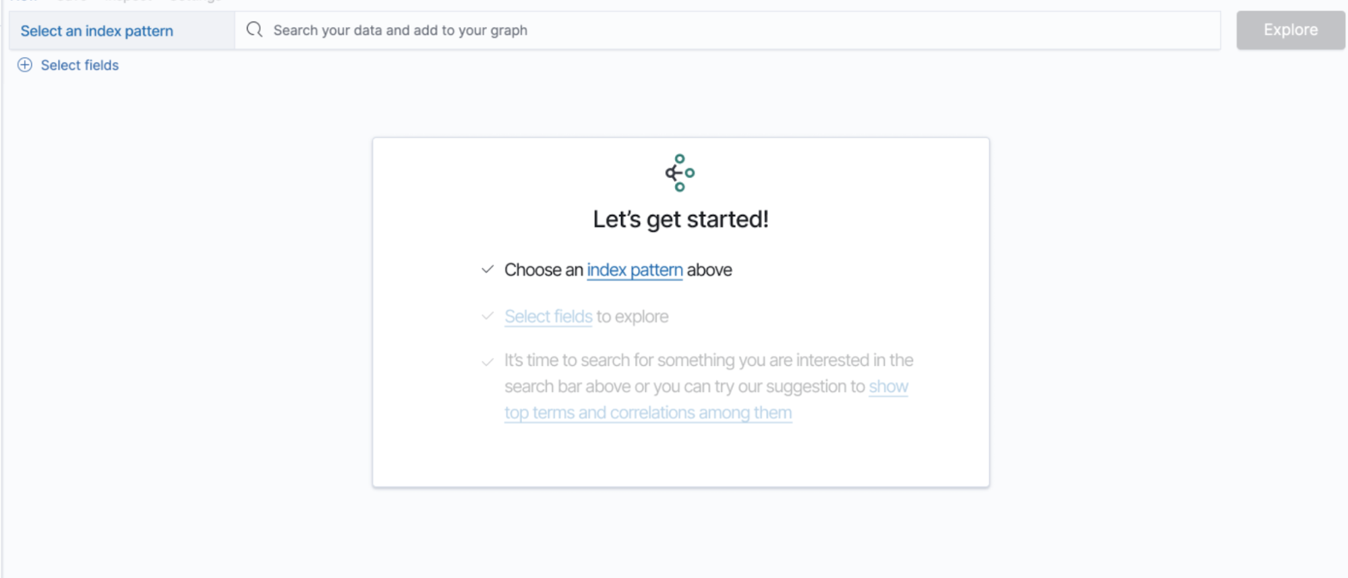Image resolution: width=1348 pixels, height=578 pixels.
Task: Click the checkmark beside Choose an index pattern
Action: [x=488, y=269]
